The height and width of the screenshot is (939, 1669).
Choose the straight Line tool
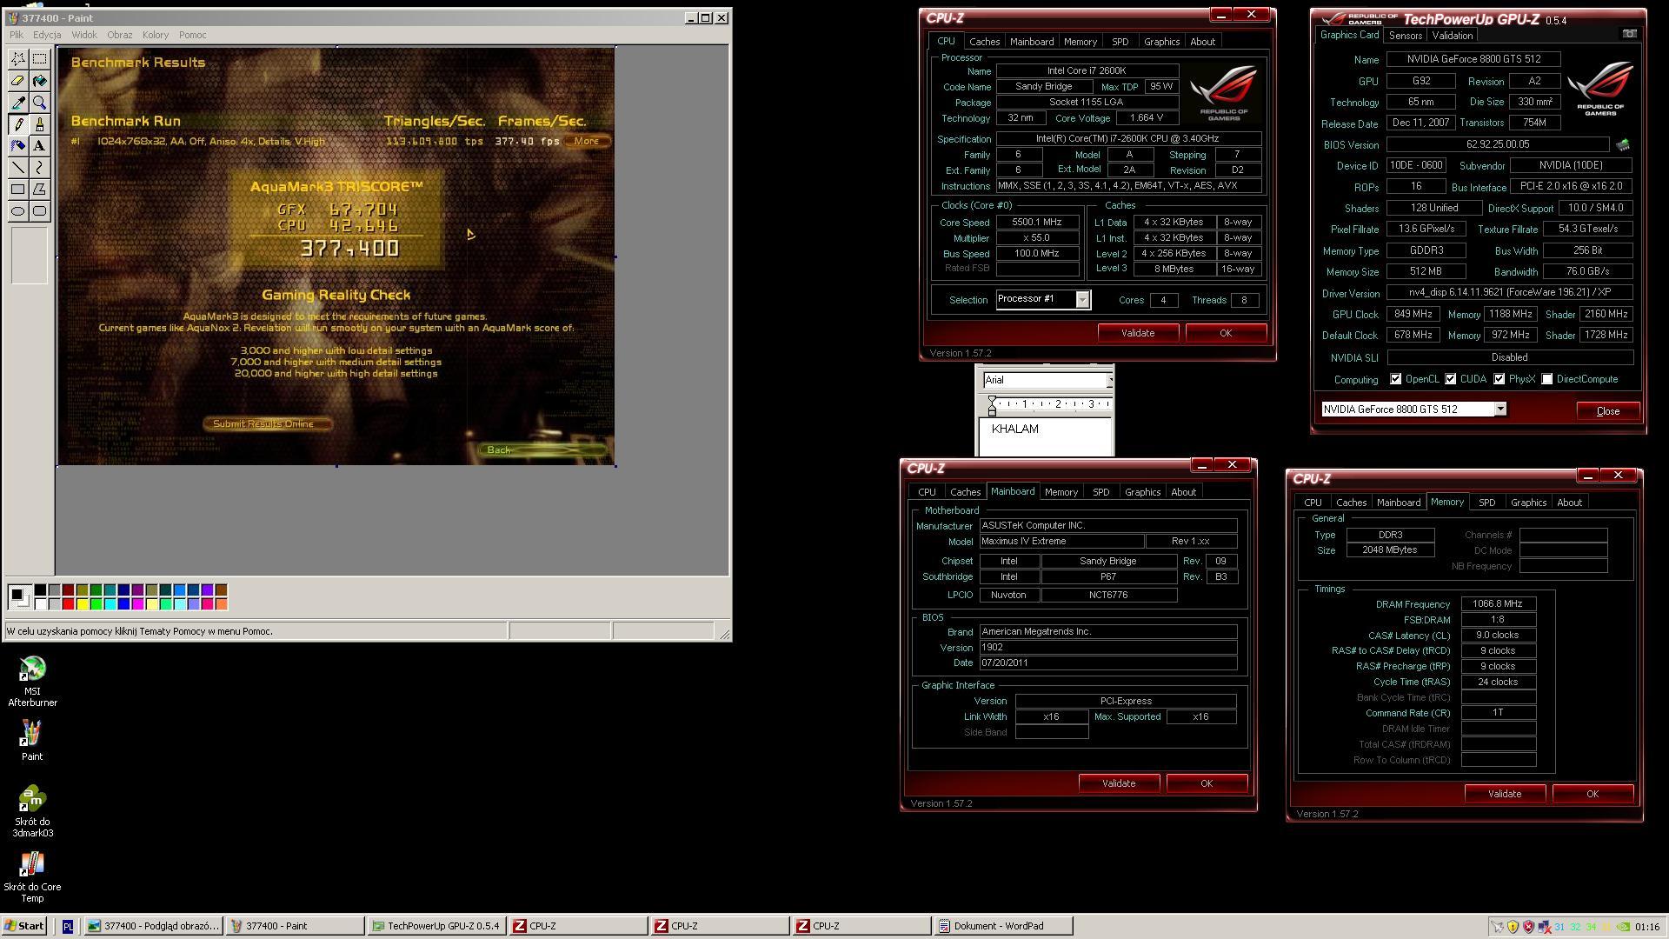click(x=18, y=168)
